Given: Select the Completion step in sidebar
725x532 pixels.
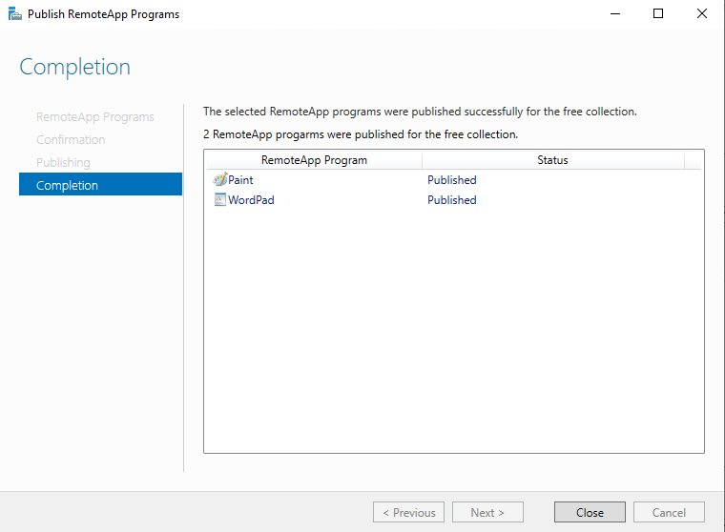Looking at the screenshot, I should tap(100, 184).
